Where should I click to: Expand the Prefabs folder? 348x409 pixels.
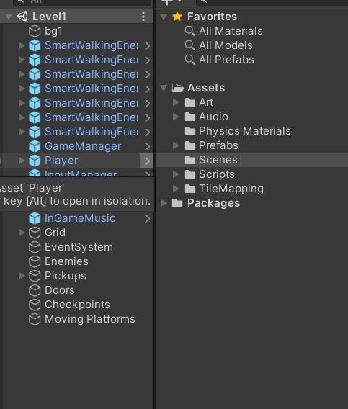click(177, 145)
